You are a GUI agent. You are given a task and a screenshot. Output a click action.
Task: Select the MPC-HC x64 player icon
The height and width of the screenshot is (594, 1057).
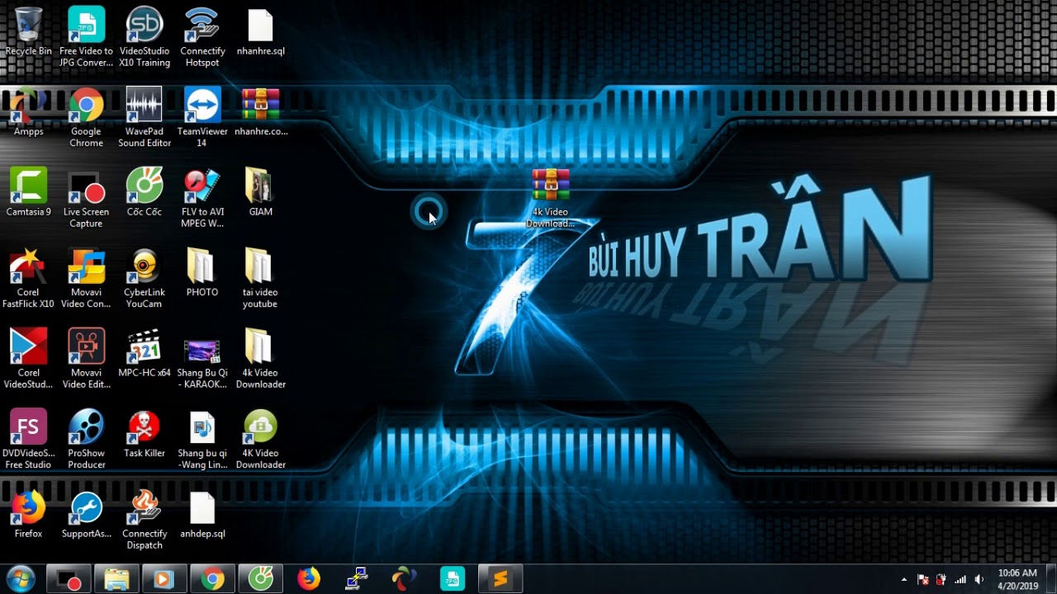pyautogui.click(x=145, y=347)
